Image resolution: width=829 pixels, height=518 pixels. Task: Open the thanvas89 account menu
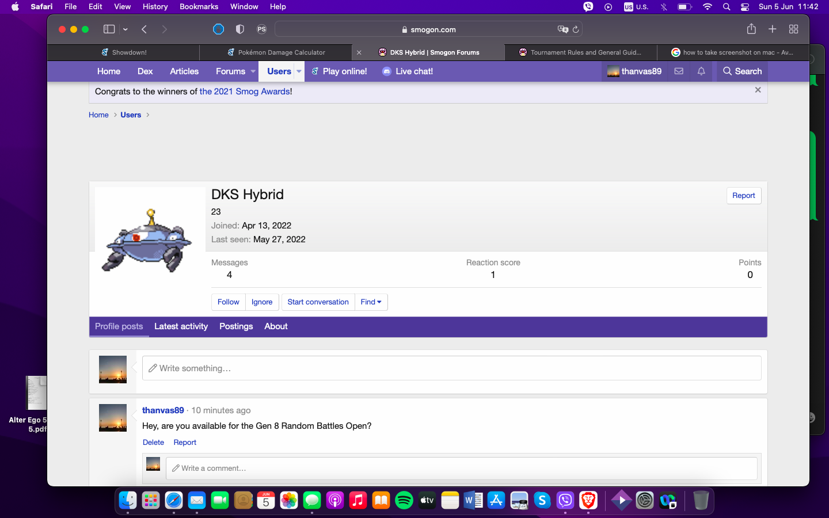pyautogui.click(x=634, y=71)
